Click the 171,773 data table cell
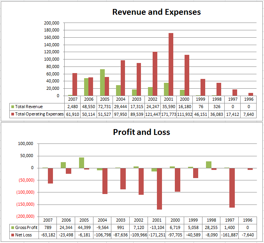 pyautogui.click(x=169, y=114)
